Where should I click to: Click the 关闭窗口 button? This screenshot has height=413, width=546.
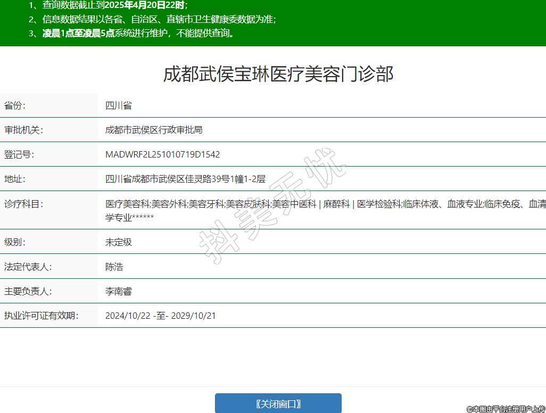tap(278, 403)
